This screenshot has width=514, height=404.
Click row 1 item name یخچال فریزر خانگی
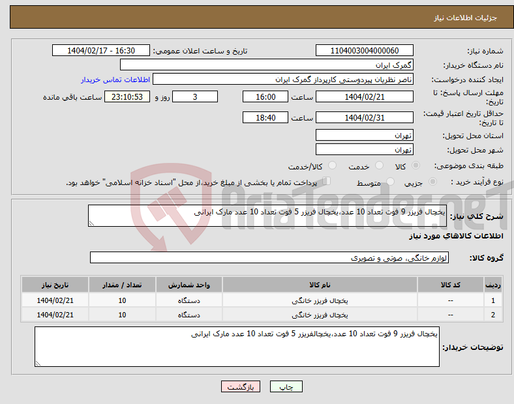coord(320,300)
